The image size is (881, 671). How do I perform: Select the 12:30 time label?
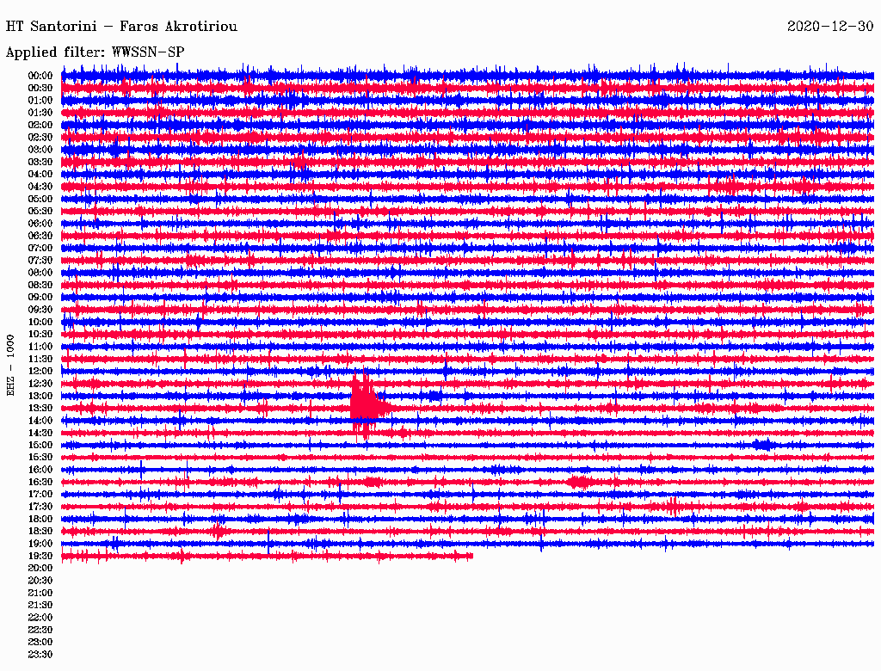click(40, 384)
